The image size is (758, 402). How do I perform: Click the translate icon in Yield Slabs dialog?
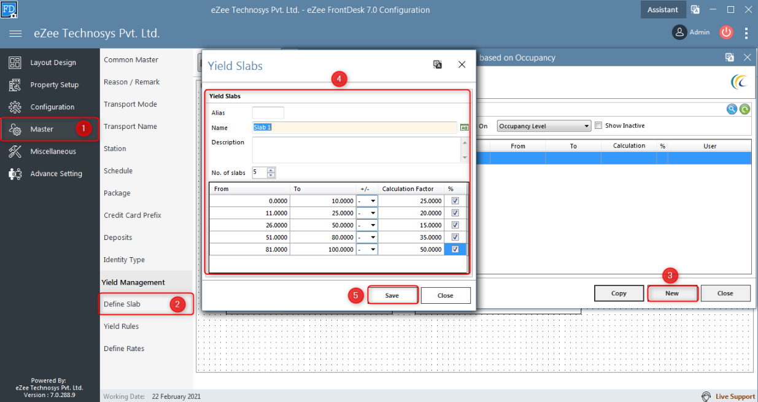click(438, 64)
